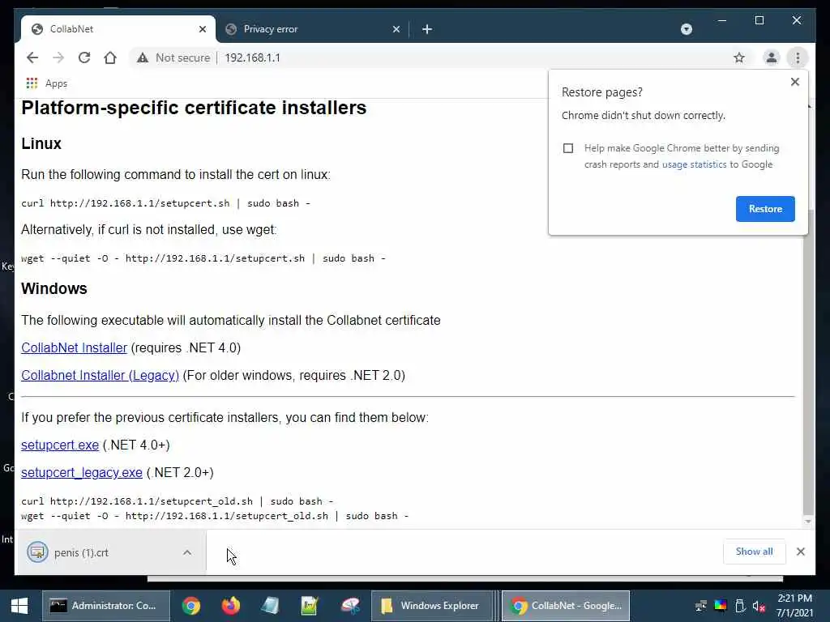Expand the download item options chevron
830x622 pixels.
[187, 552]
